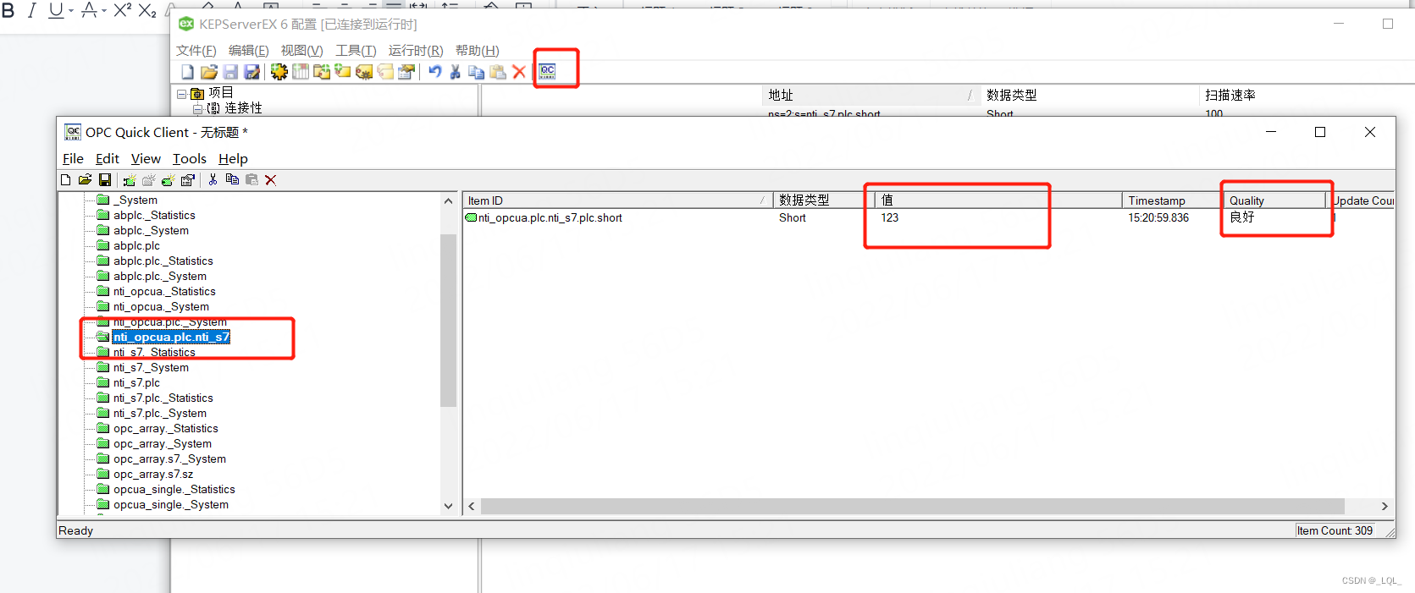Open the underline style dropdown arrow
This screenshot has height=593, width=1415.
tap(71, 11)
